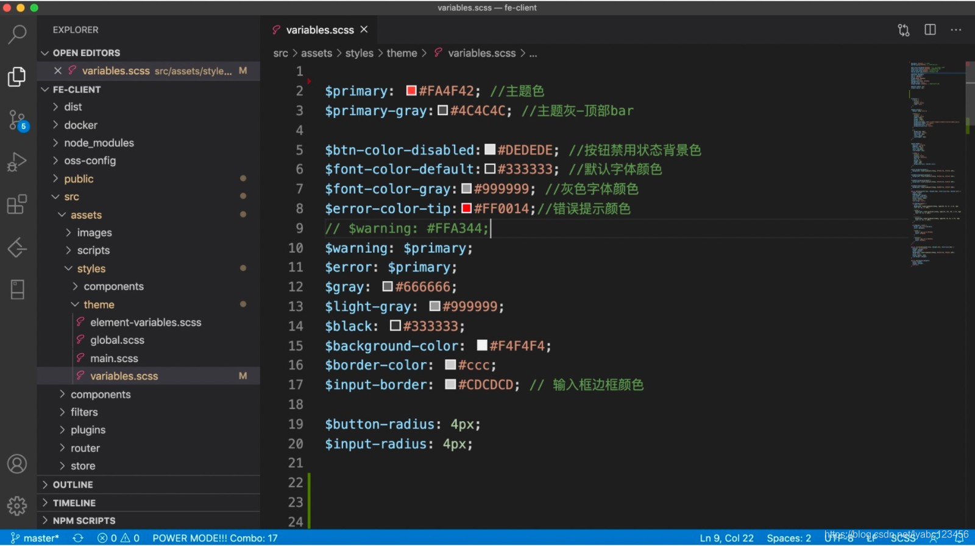Click the Synchronize Changes icon in status bar
The width and height of the screenshot is (975, 546).
[78, 538]
